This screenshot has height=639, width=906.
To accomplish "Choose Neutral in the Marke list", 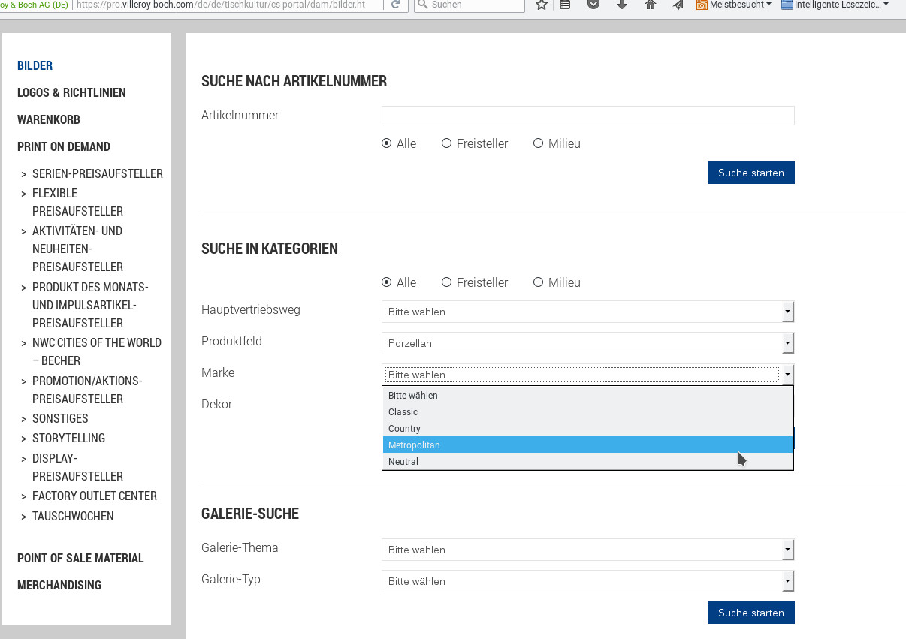I will tap(587, 461).
